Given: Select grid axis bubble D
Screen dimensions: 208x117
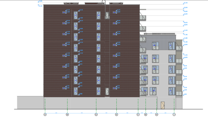Looking at the screenshot, I should coord(116,114).
